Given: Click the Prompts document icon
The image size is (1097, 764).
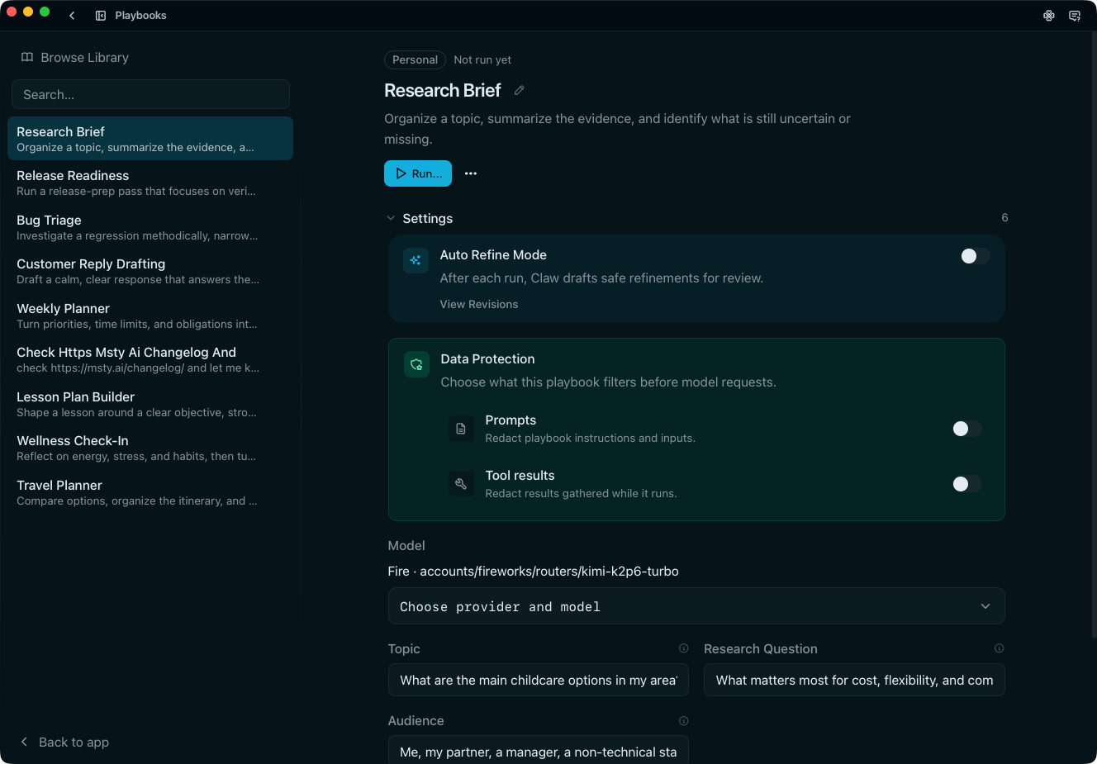Looking at the screenshot, I should pyautogui.click(x=461, y=429).
